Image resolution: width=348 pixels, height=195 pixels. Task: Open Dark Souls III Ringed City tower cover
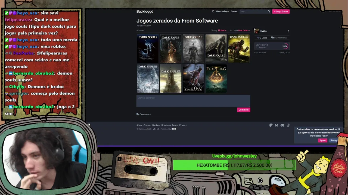(170, 78)
